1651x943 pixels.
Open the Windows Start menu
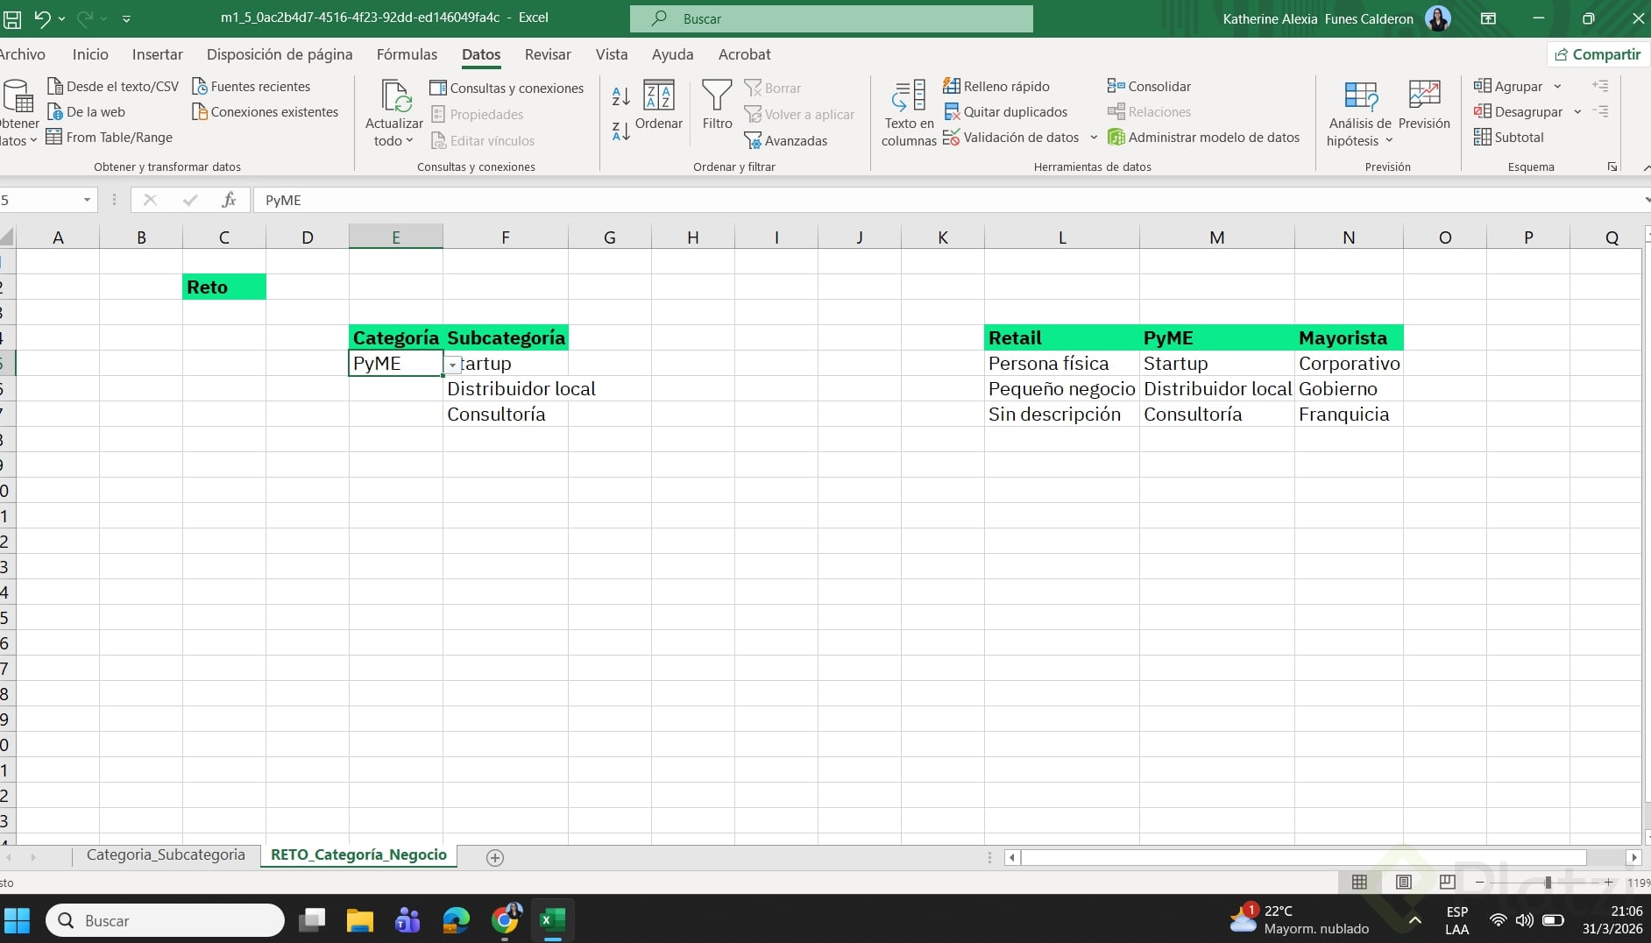click(18, 921)
